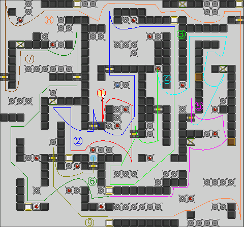This screenshot has width=244, height=227.
Task: Click the brown crate at right column bottom
Action: tap(231, 142)
